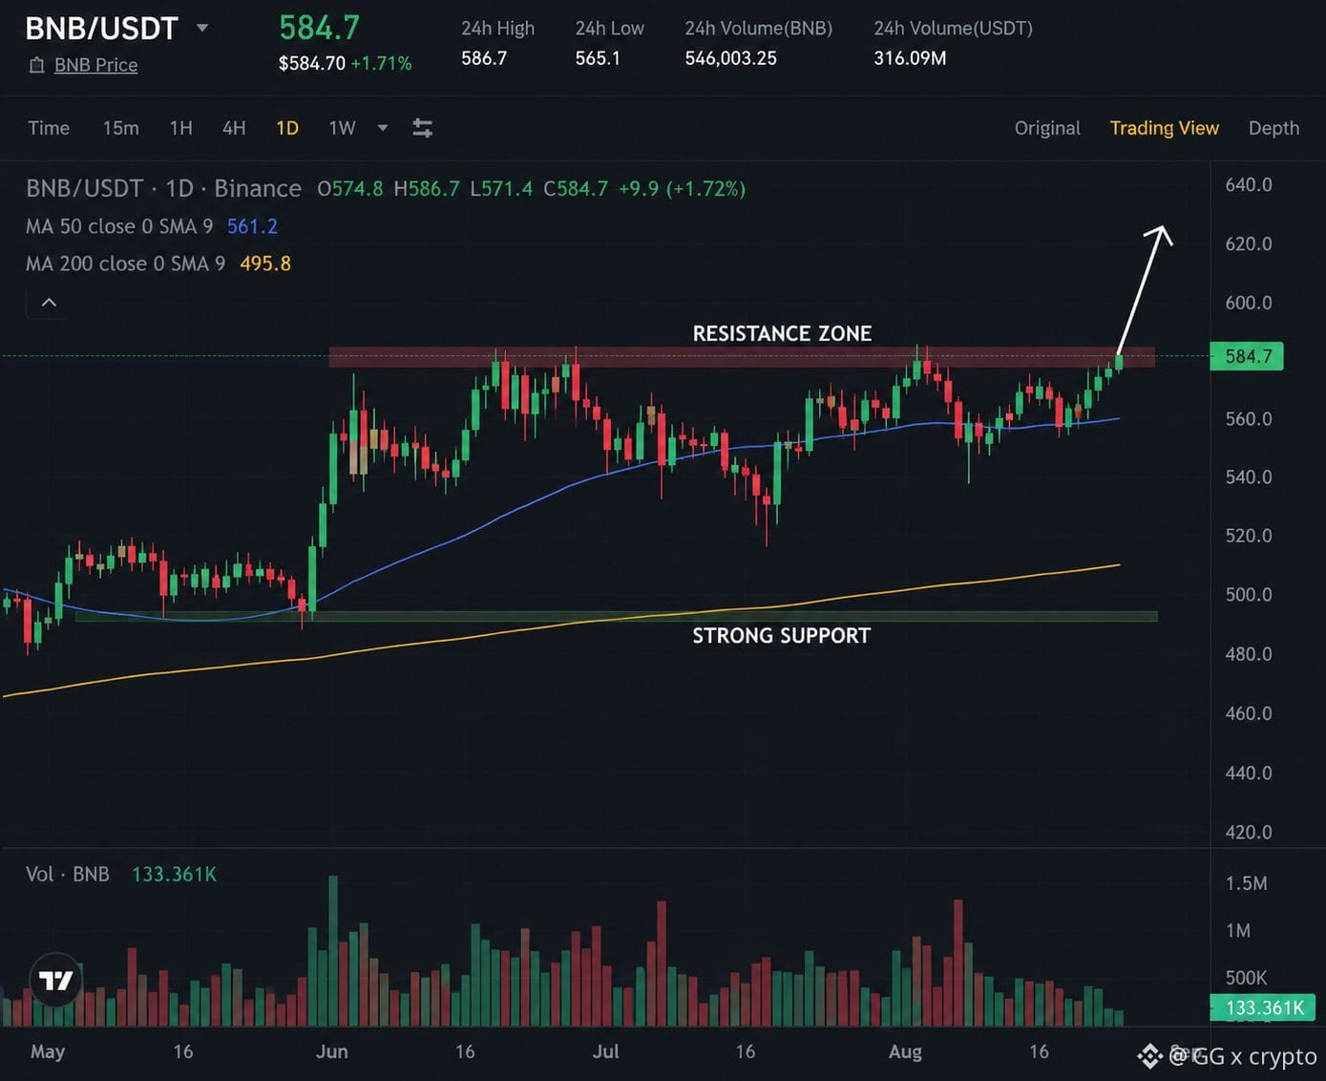Click the book icon beside BNB Price
The image size is (1326, 1081).
(x=36, y=65)
